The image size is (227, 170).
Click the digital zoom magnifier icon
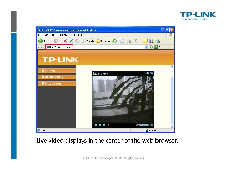(152, 125)
